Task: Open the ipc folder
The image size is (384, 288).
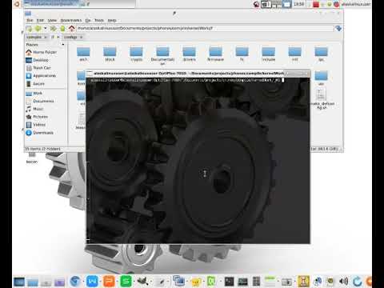Action: (321, 54)
